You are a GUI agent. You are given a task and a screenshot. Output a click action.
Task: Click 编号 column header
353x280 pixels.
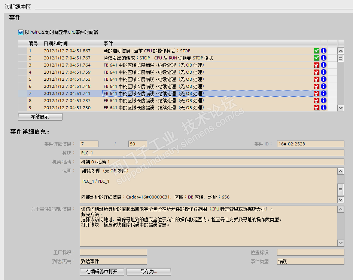[35, 43]
